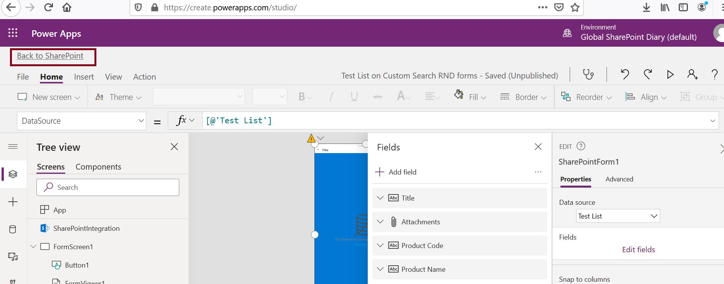This screenshot has height=284, width=724.
Task: Open the Power Apps waffle app launcher
Action: 13,33
